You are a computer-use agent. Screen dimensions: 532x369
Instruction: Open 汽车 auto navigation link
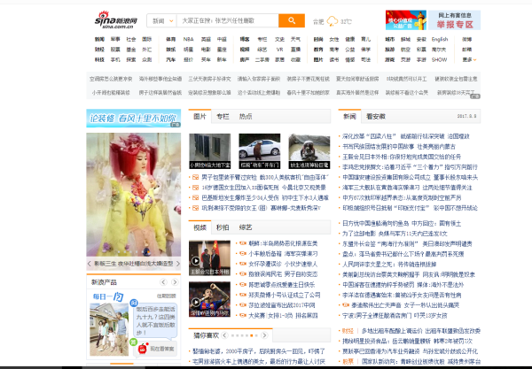coord(170,59)
